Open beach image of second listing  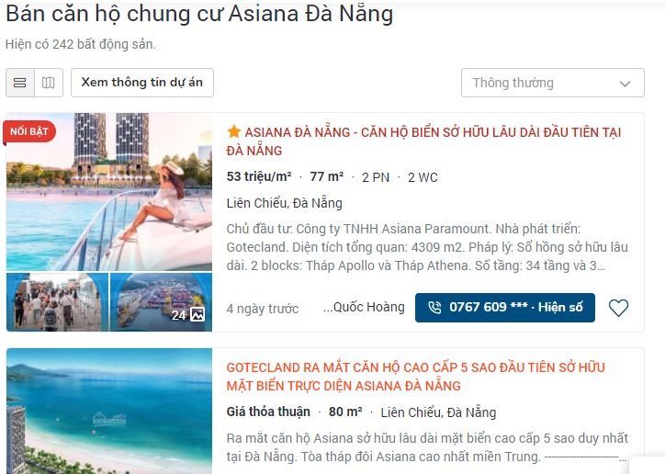109,412
